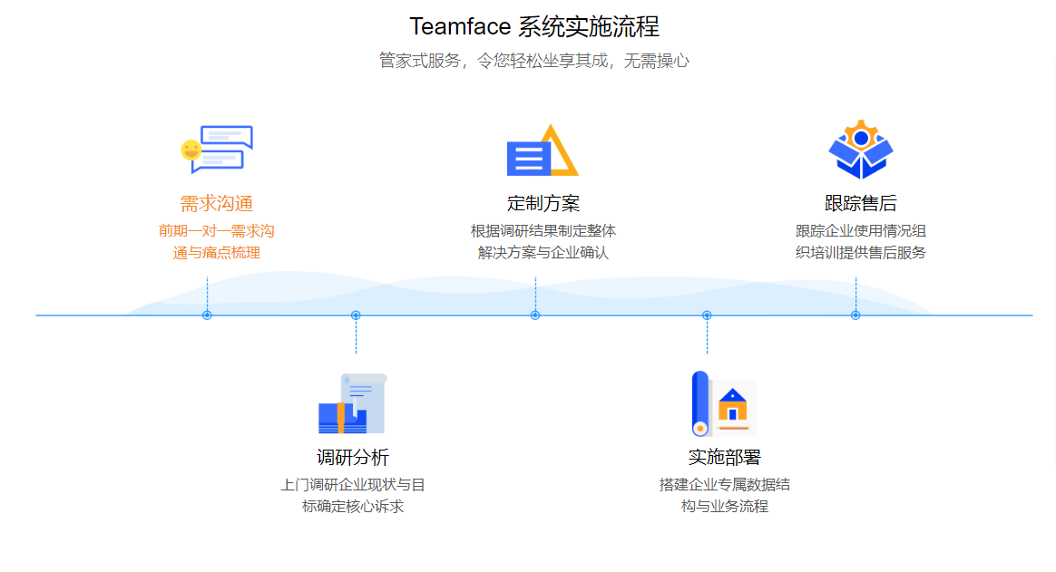This screenshot has width=1056, height=572.
Task: Open the 调研分析 document scroll icon
Action: click(352, 402)
